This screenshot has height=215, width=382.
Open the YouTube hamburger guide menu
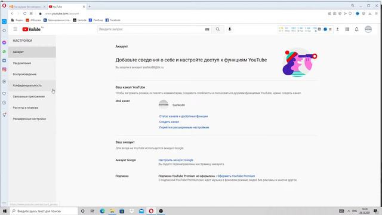click(x=16, y=29)
